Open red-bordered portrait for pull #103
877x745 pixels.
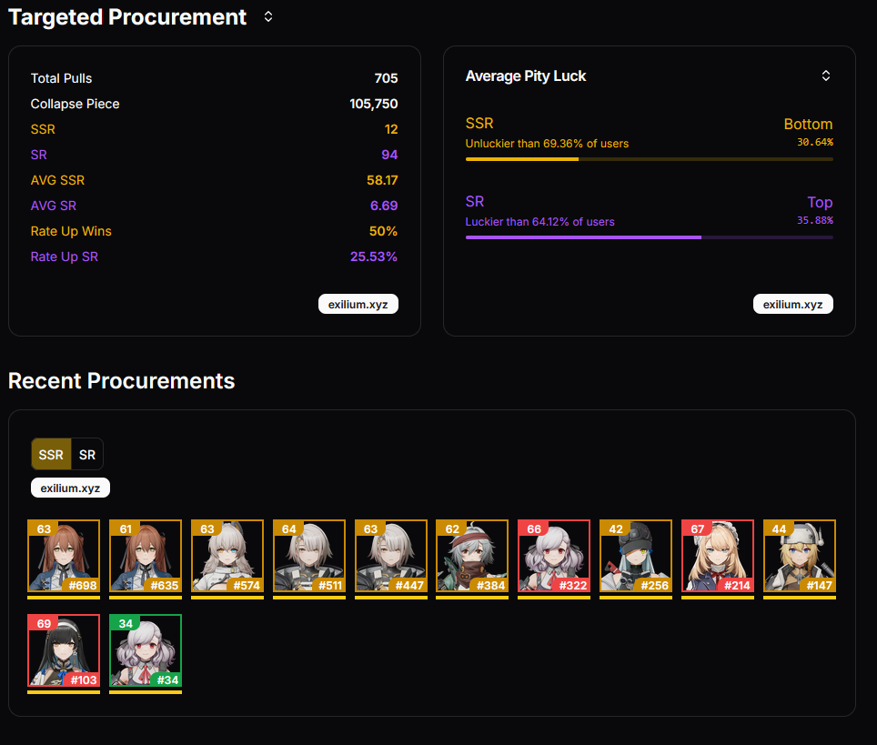tap(64, 649)
